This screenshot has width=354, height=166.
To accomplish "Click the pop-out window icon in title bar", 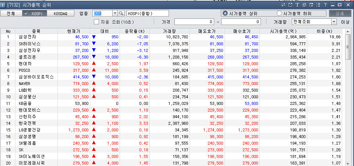I will pos(290,5).
